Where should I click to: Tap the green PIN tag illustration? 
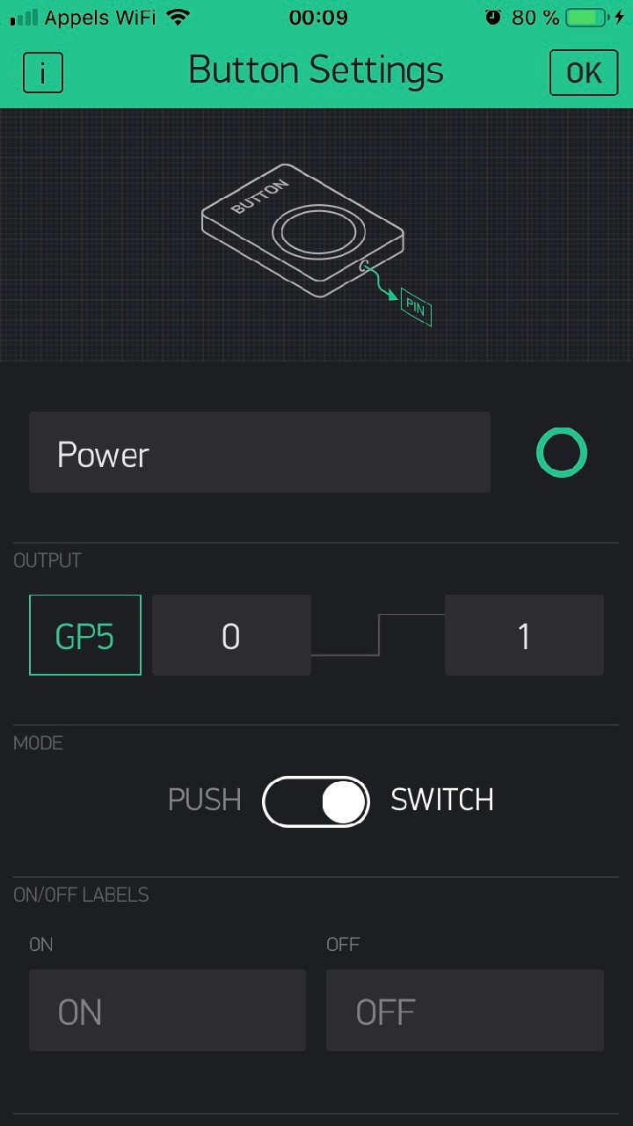[416, 307]
